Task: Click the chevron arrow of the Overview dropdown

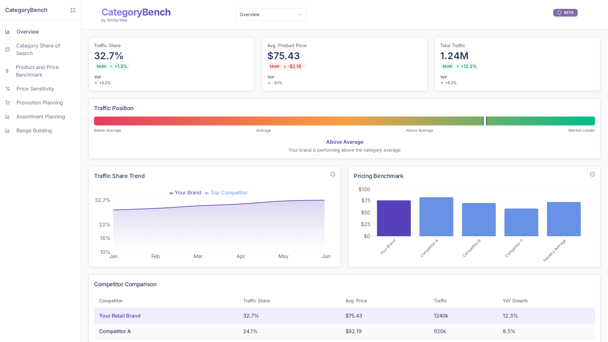Action: (x=300, y=15)
